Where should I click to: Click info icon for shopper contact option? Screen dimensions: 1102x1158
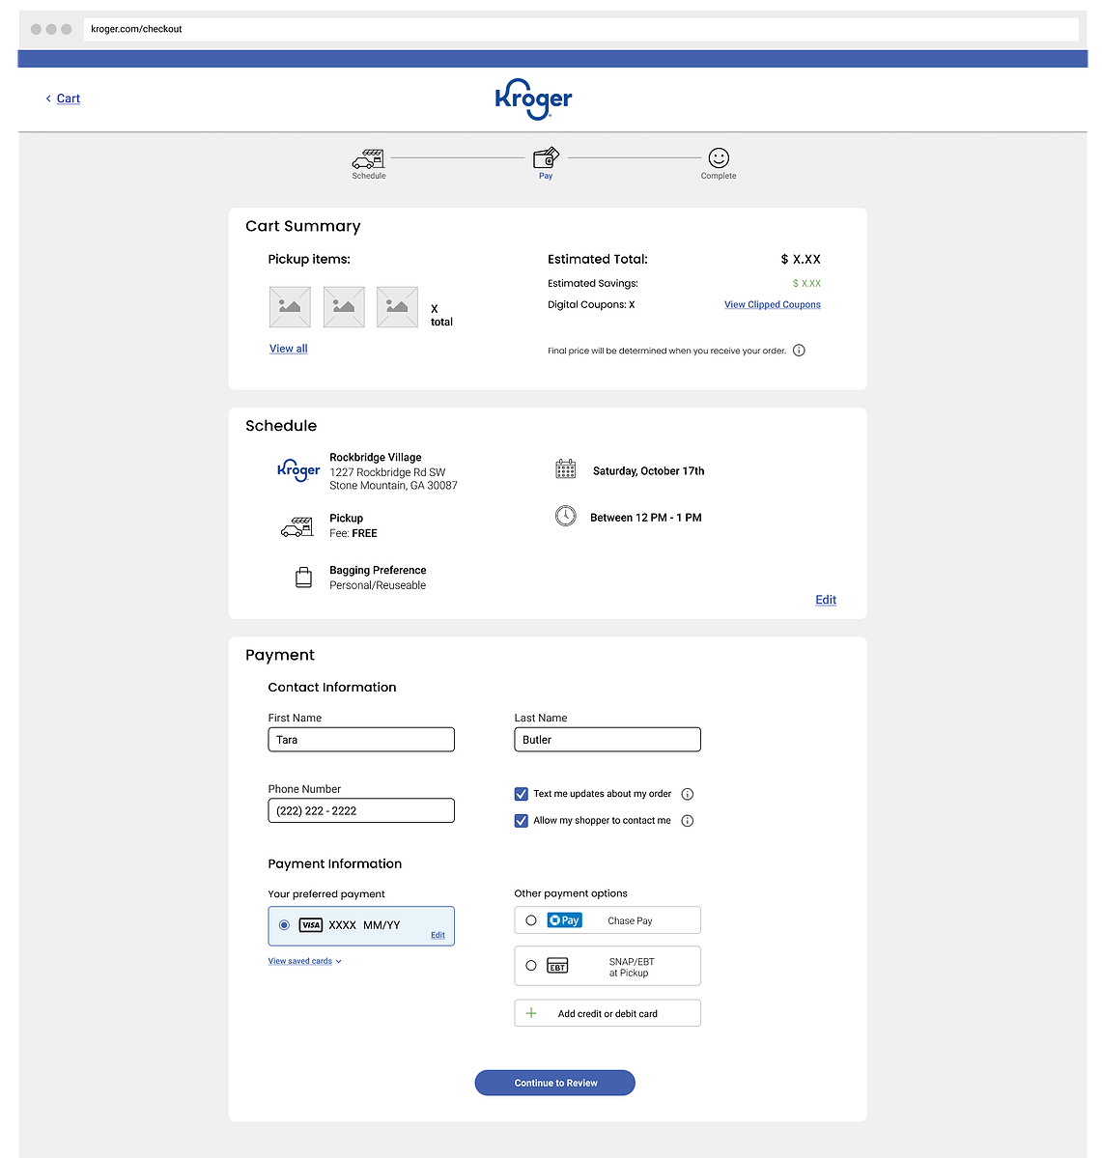tap(687, 821)
